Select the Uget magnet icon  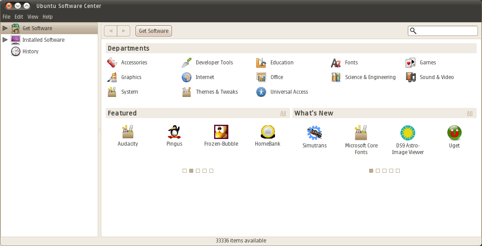click(454, 133)
